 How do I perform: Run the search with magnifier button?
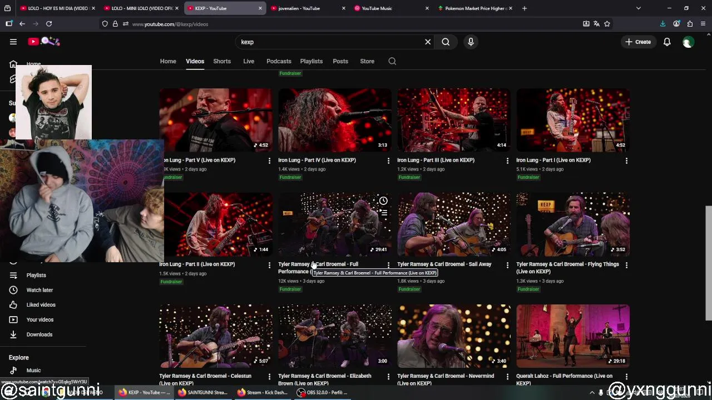446,42
